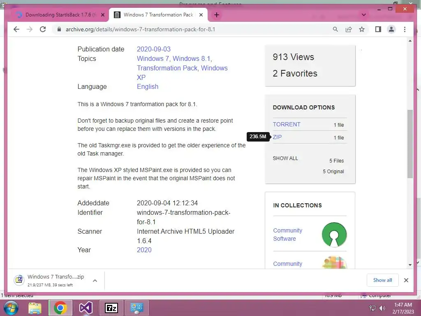The height and width of the screenshot is (316, 421).
Task: Click the address bar URL
Action: pyautogui.click(x=141, y=29)
